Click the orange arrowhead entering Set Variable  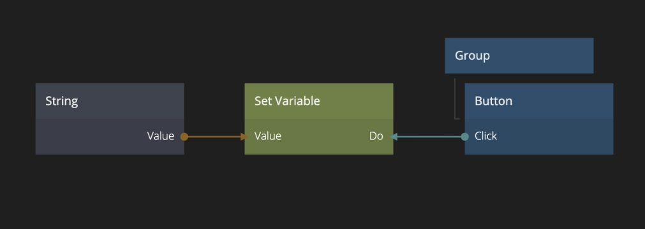click(x=245, y=137)
